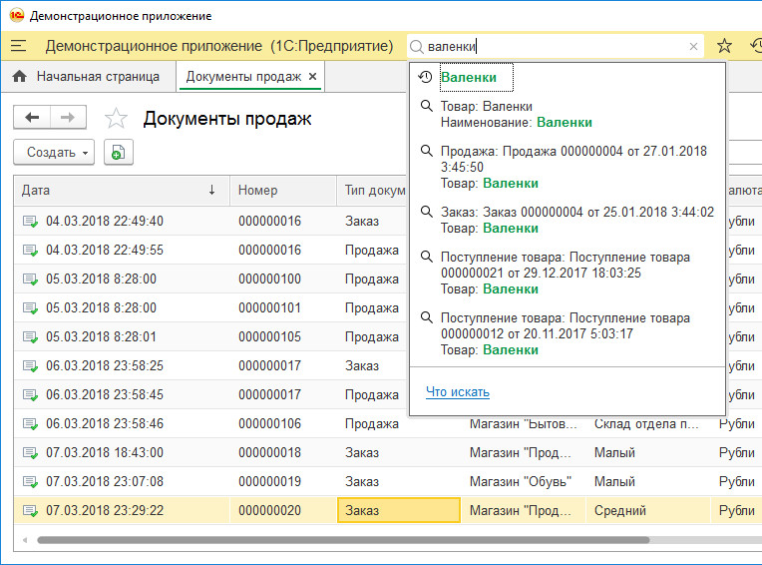Image resolution: width=762 pixels, height=565 pixels.
Task: Open the Что искать link
Action: (x=457, y=392)
